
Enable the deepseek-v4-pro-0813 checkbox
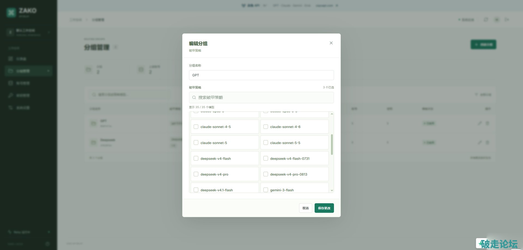[x=266, y=174]
